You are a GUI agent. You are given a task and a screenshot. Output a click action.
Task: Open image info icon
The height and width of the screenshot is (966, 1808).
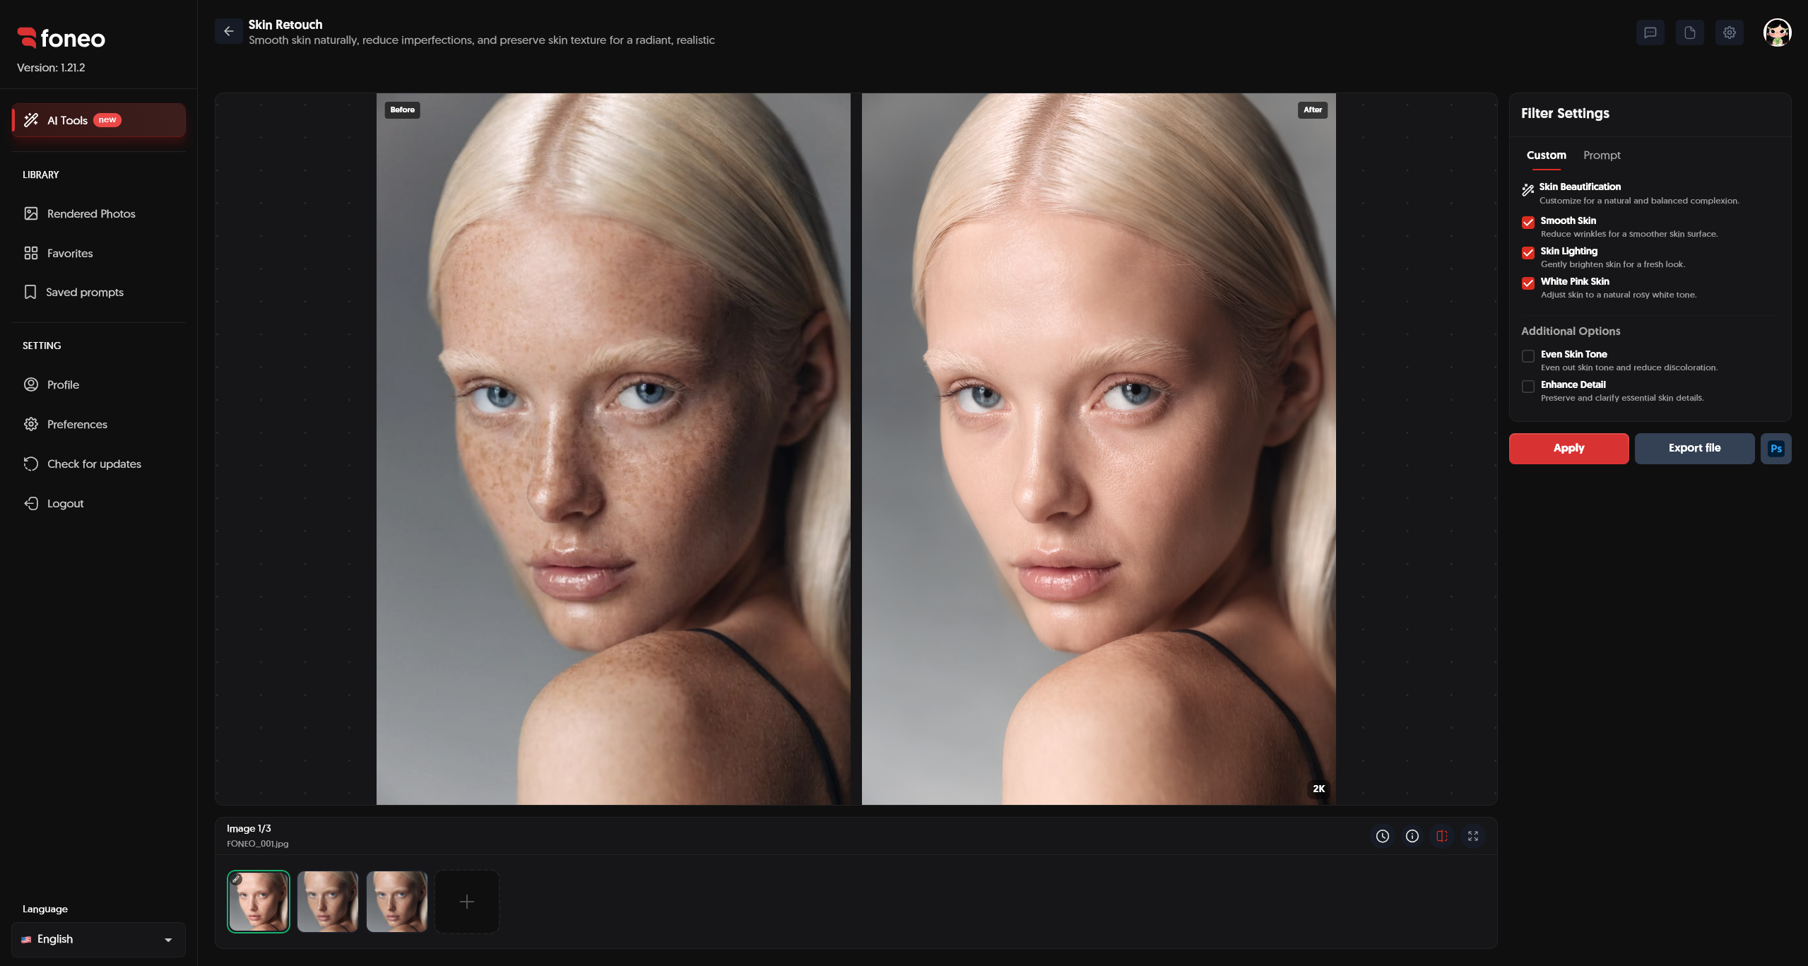[1412, 836]
